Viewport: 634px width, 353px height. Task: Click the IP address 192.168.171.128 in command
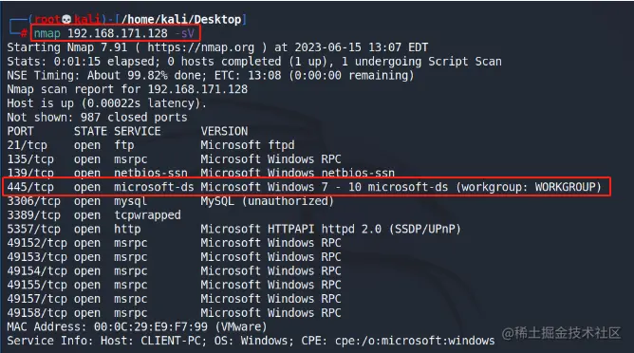[118, 33]
